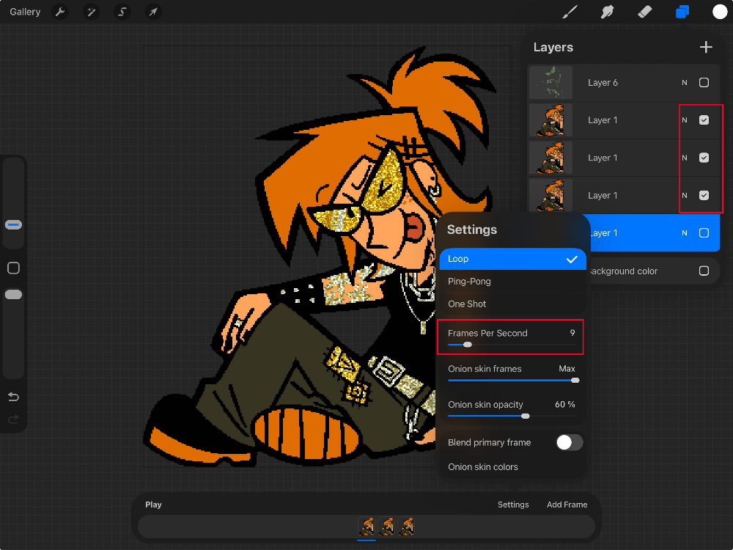The width and height of the screenshot is (733, 550).
Task: Enable Blend primary frame switch
Action: pyautogui.click(x=570, y=442)
